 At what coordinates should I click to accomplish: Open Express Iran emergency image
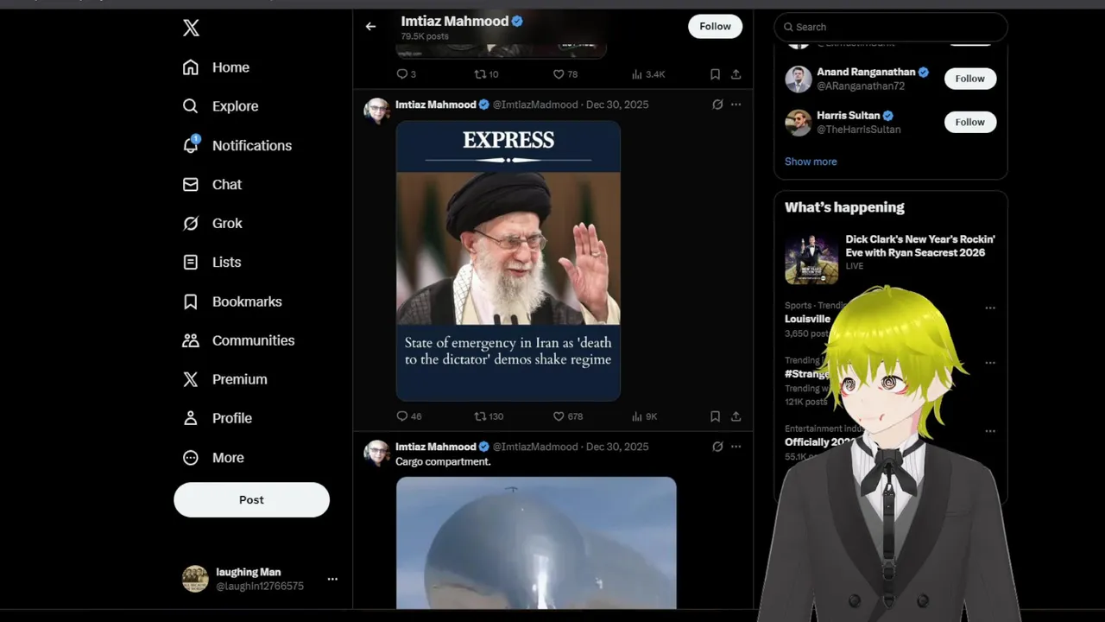pos(508,260)
